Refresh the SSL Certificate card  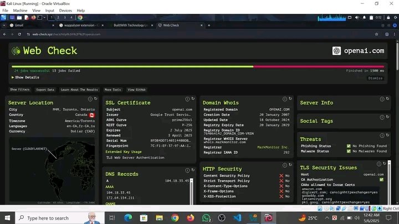click(x=193, y=98)
